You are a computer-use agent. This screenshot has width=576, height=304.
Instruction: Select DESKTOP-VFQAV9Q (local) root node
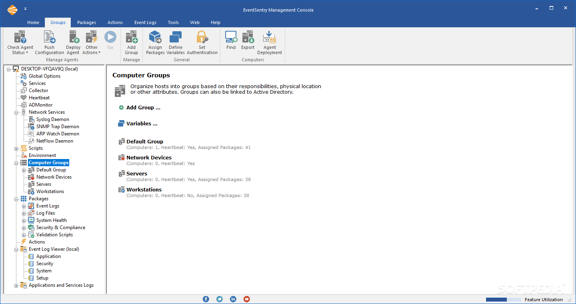[x=49, y=69]
